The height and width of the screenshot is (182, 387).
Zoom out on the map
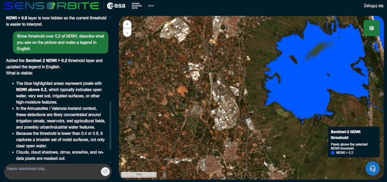coord(127,32)
